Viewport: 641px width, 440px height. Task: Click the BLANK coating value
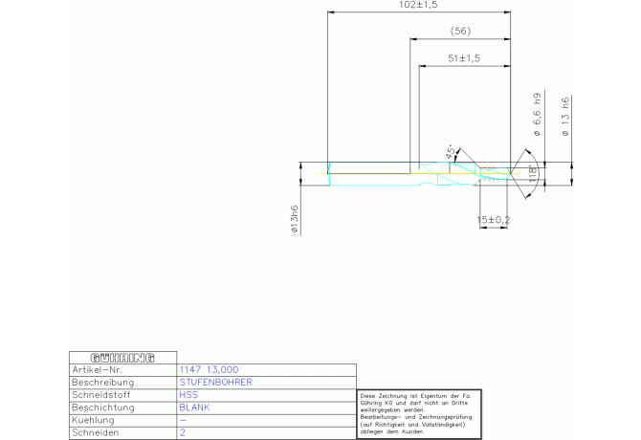click(194, 407)
